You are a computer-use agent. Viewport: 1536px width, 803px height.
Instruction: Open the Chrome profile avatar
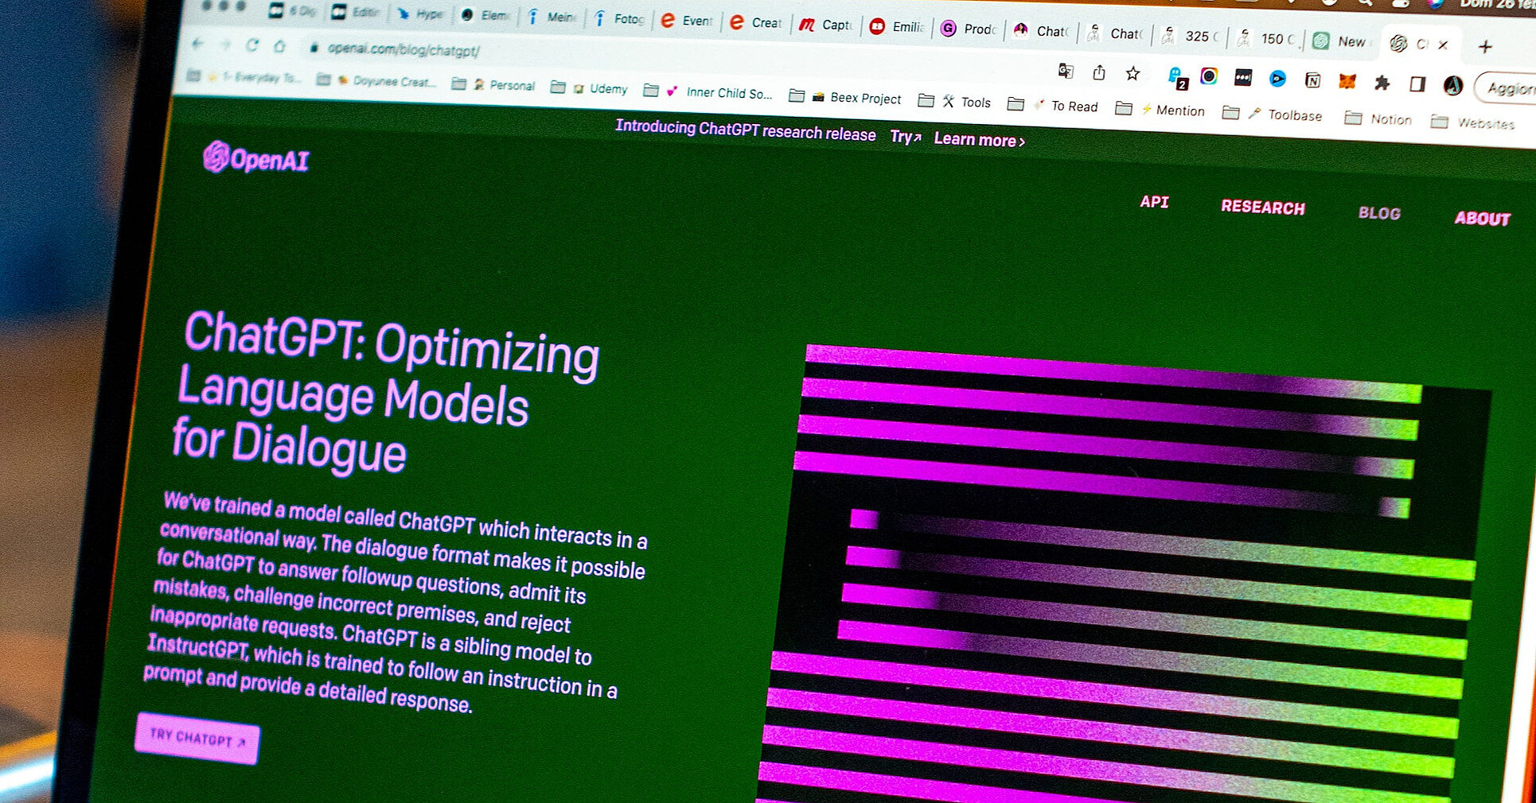tap(1453, 85)
